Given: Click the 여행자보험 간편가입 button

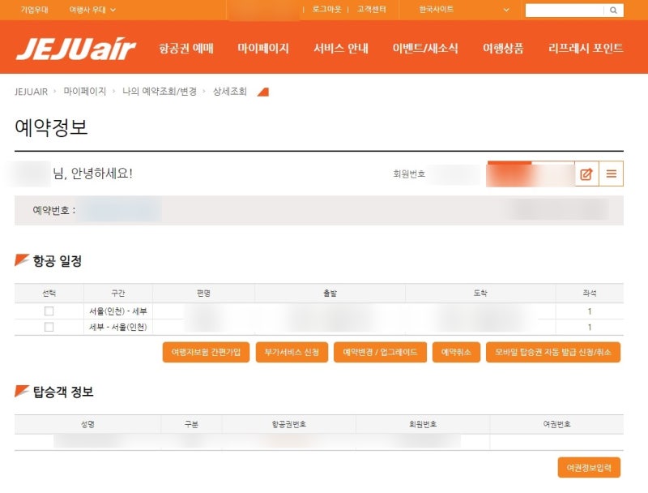Looking at the screenshot, I should (206, 353).
